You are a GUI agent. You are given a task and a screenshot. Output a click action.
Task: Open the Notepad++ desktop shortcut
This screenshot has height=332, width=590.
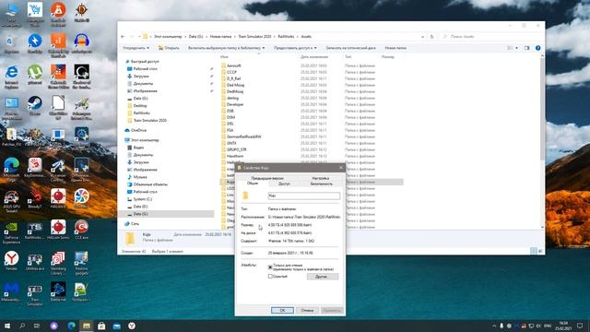(82, 291)
